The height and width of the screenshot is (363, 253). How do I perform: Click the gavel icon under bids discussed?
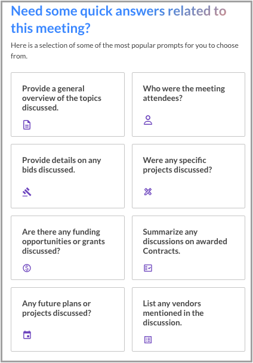[x=27, y=192]
